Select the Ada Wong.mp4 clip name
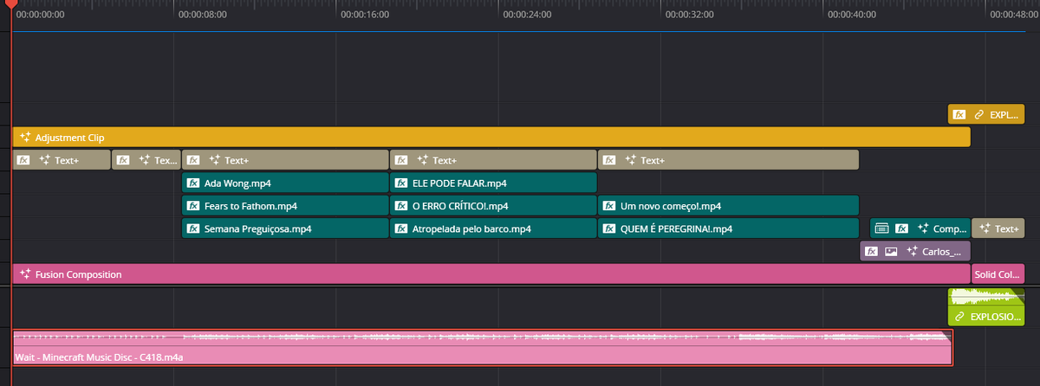 237,183
